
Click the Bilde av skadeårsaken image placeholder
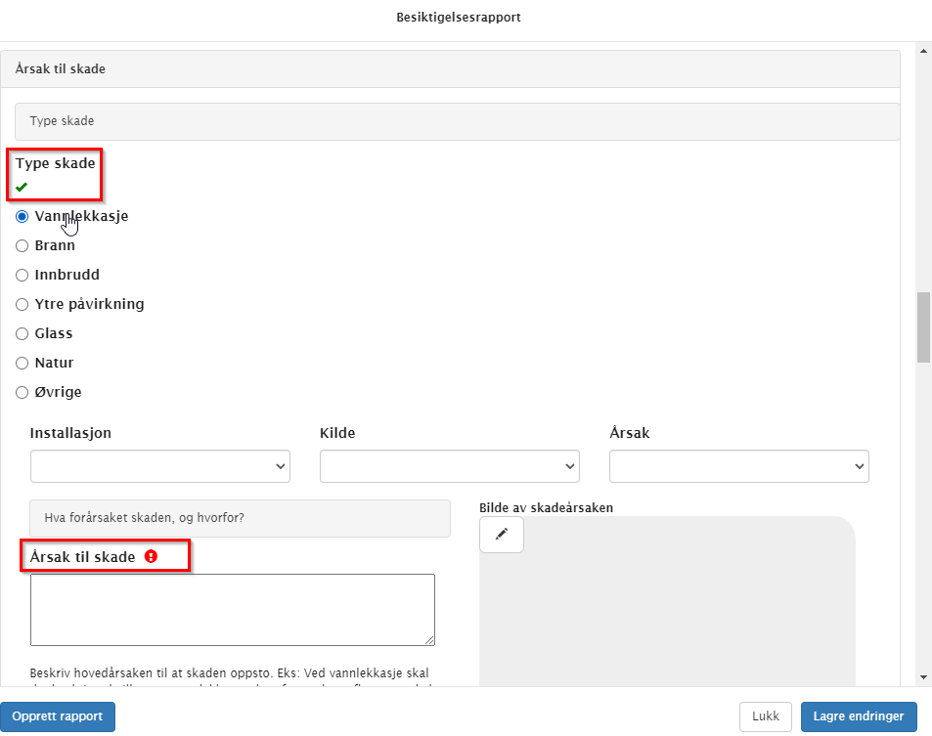(667, 616)
